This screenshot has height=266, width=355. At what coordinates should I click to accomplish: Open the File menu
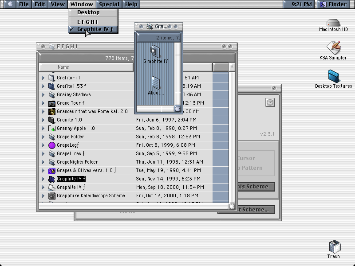(24, 4)
